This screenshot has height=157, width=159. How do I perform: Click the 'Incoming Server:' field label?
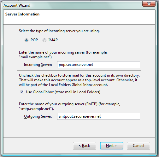[x=38, y=65]
